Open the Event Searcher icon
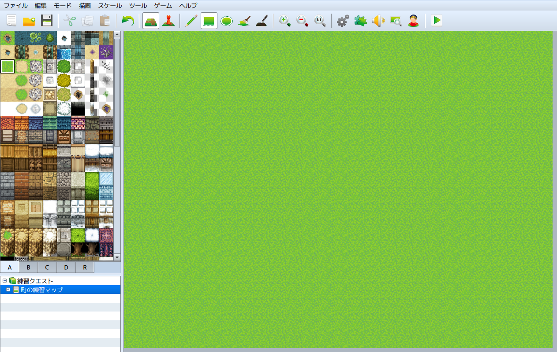 tap(396, 21)
